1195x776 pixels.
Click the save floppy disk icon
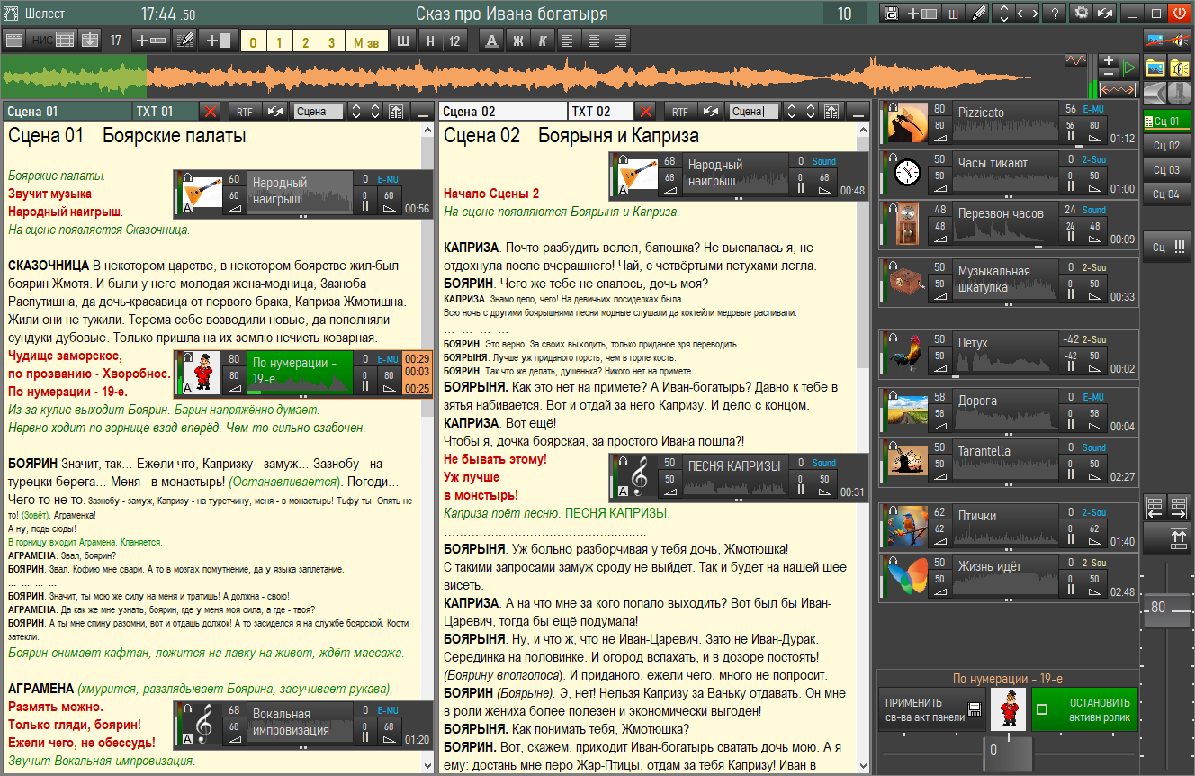(893, 14)
